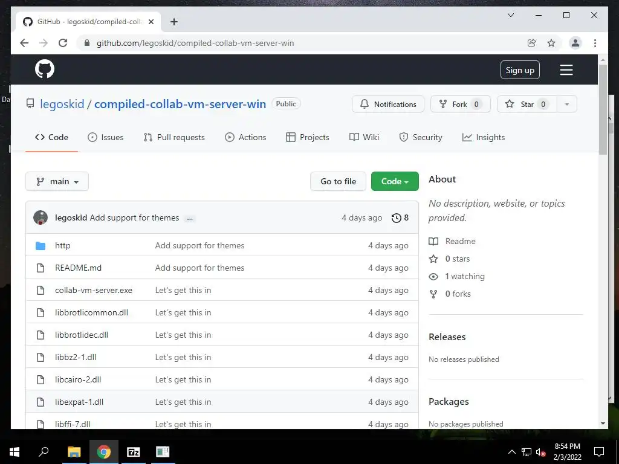Open the Packages heading link
Image resolution: width=619 pixels, height=464 pixels.
tap(449, 402)
